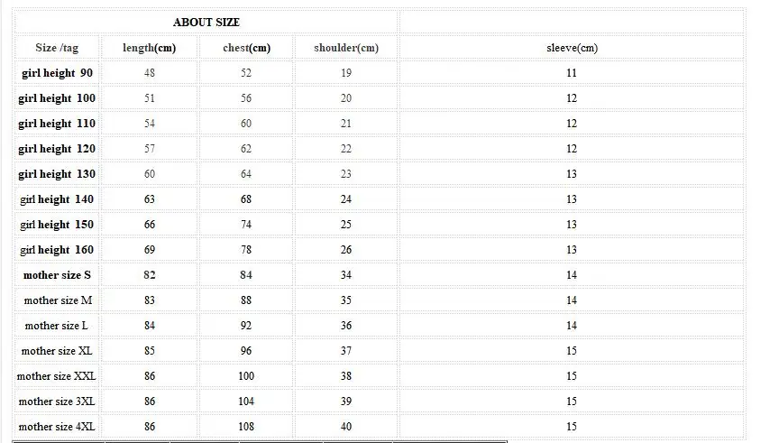Click the shoulder(cm) column header
This screenshot has height=443, width=779.
[346, 48]
